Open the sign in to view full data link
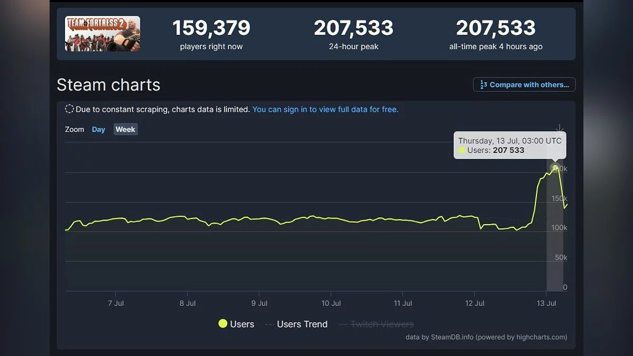Screen dimensions: 633x356 (325, 109)
